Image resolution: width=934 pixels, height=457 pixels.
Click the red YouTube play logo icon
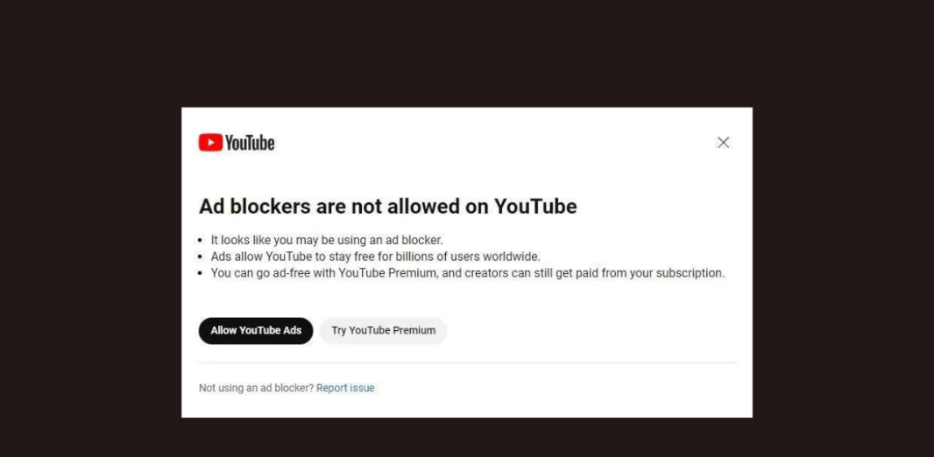pyautogui.click(x=210, y=143)
